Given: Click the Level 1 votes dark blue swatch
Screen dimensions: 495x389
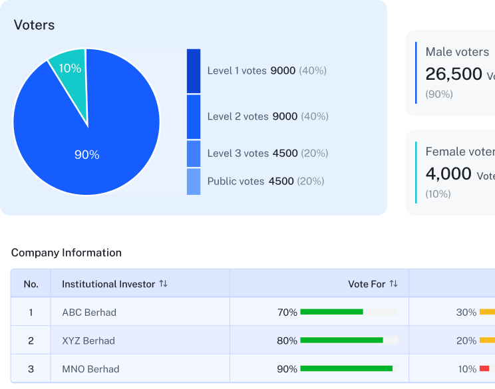Looking at the screenshot, I should [x=194, y=70].
